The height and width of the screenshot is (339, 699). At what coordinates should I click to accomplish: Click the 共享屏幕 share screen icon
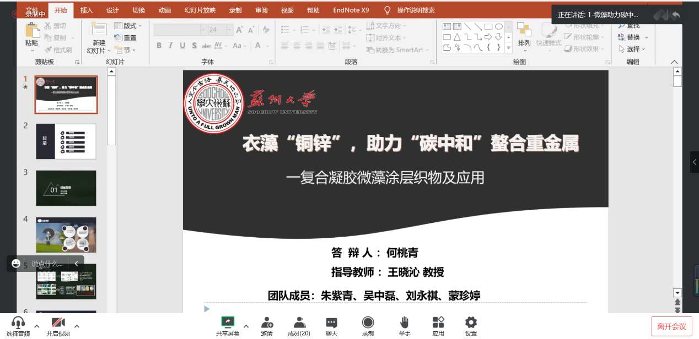(228, 322)
